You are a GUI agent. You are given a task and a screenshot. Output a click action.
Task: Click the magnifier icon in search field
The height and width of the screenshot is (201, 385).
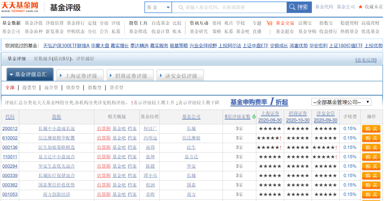point(181,7)
